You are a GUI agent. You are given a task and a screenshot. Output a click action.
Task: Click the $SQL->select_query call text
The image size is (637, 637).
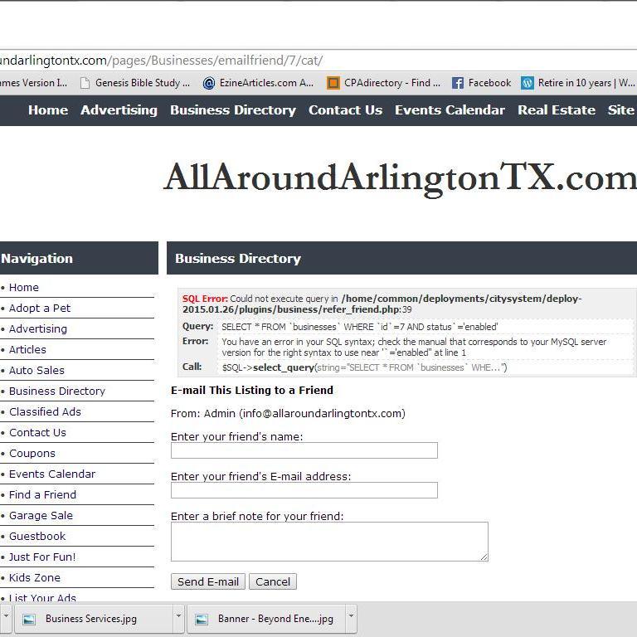point(364,367)
